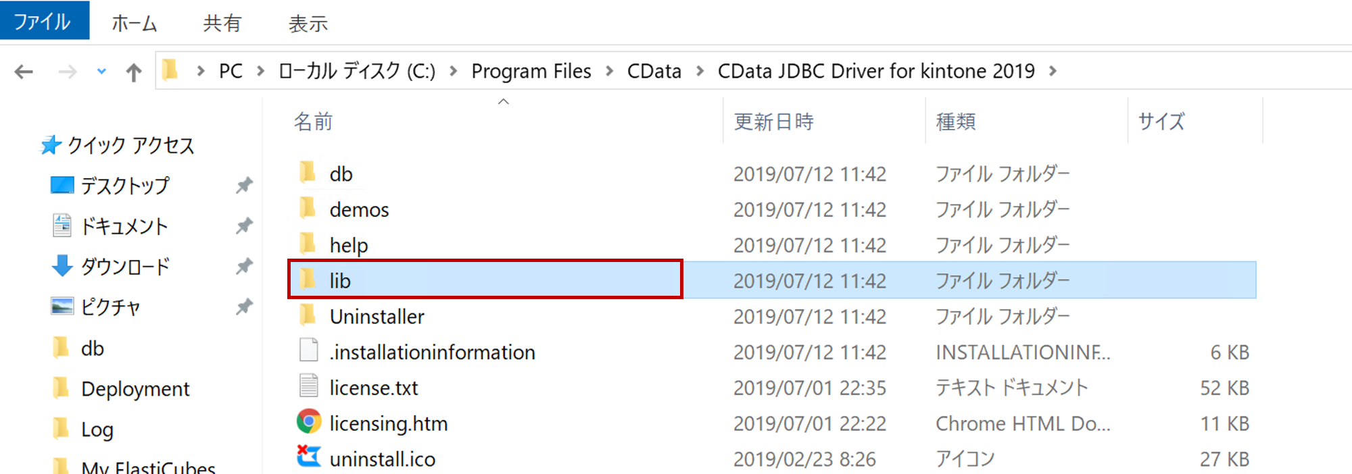1352x474 pixels.
Task: Select the help folder name
Action: (x=349, y=245)
